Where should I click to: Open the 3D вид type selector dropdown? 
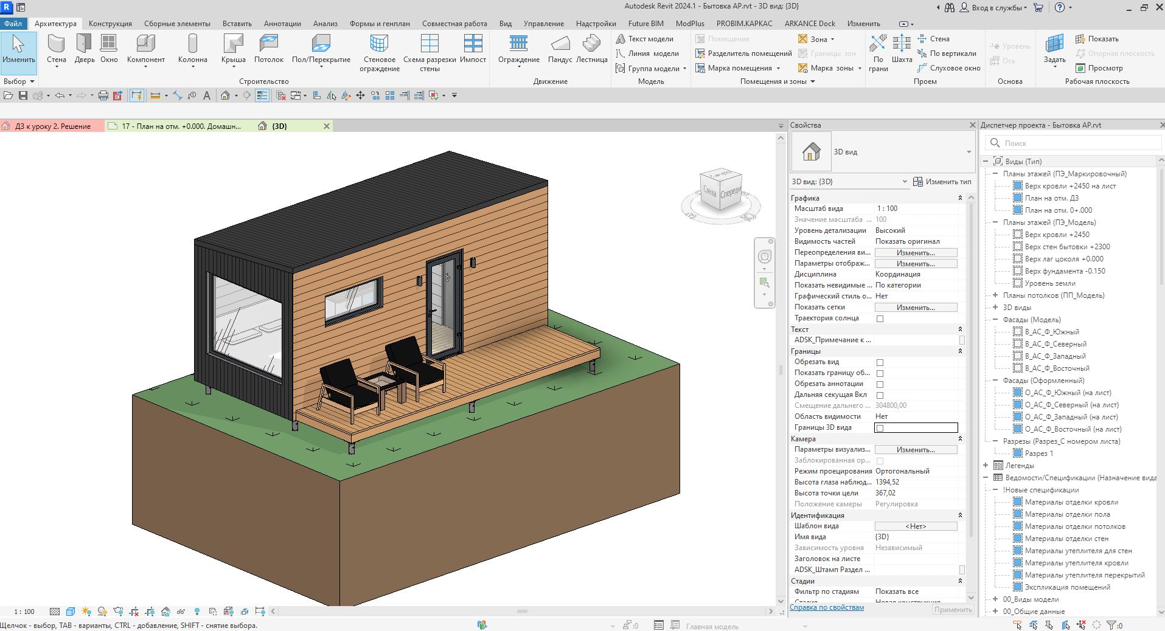pos(969,152)
